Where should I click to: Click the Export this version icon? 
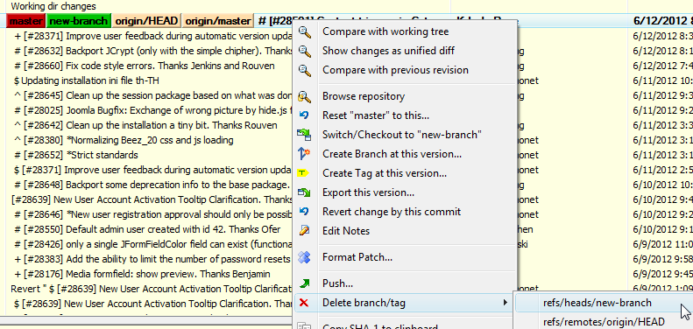305,192
